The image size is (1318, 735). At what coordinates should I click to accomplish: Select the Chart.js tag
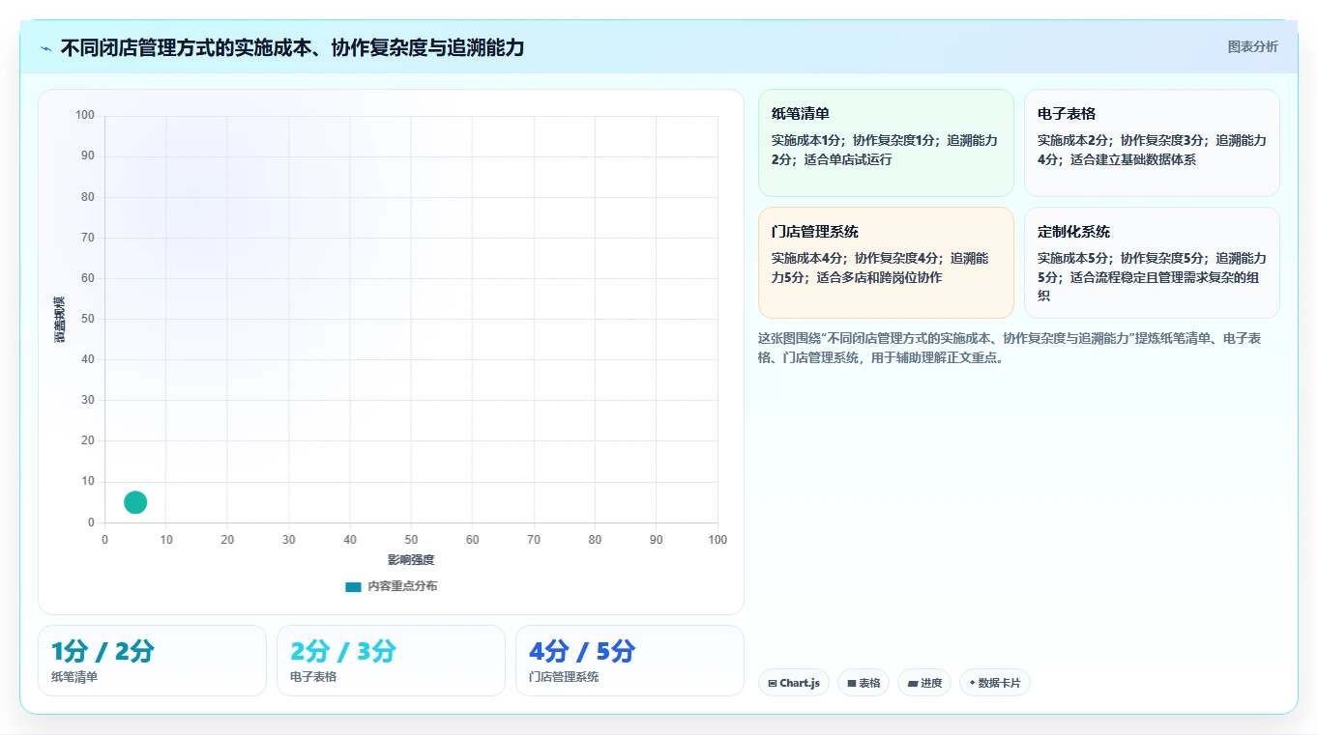click(x=794, y=683)
